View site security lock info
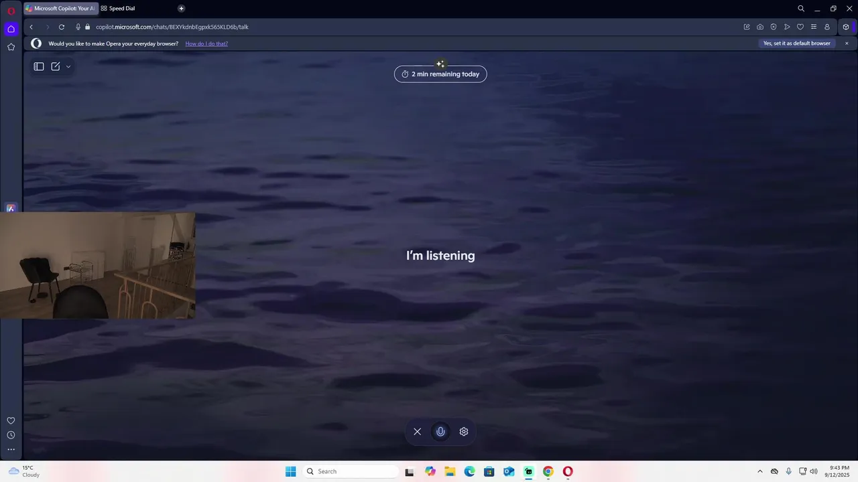The image size is (858, 482). (x=87, y=27)
